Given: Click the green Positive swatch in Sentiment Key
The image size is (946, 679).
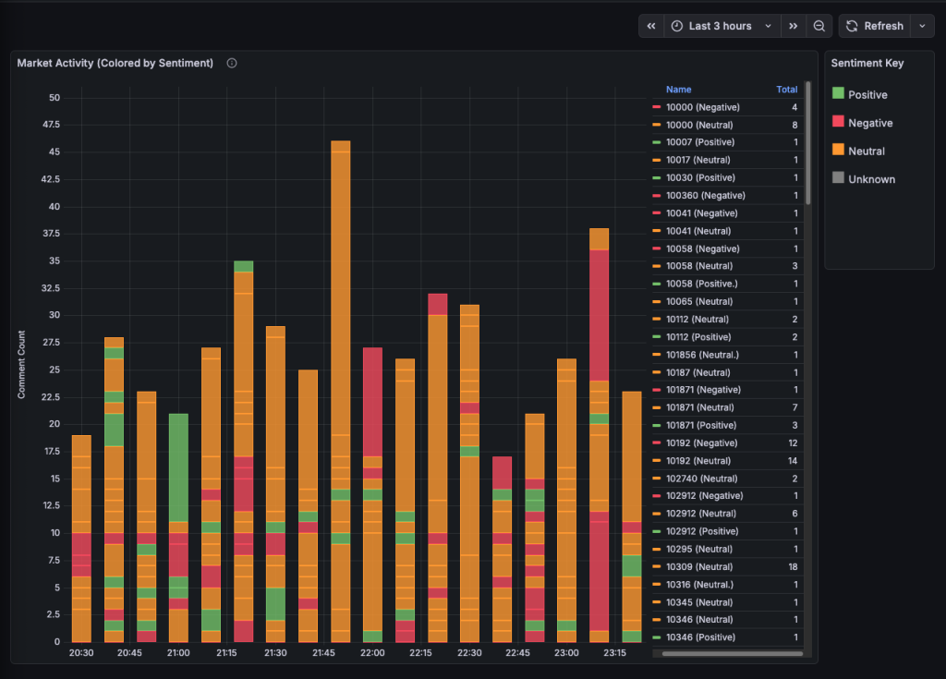Looking at the screenshot, I should 838,93.
